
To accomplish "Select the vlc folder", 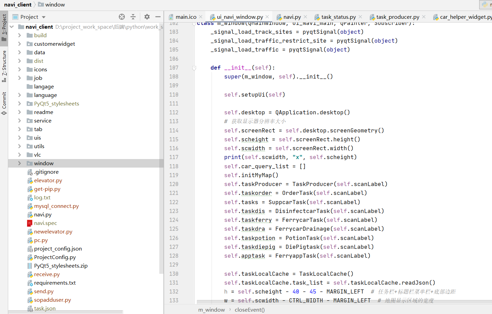I will point(37,155).
